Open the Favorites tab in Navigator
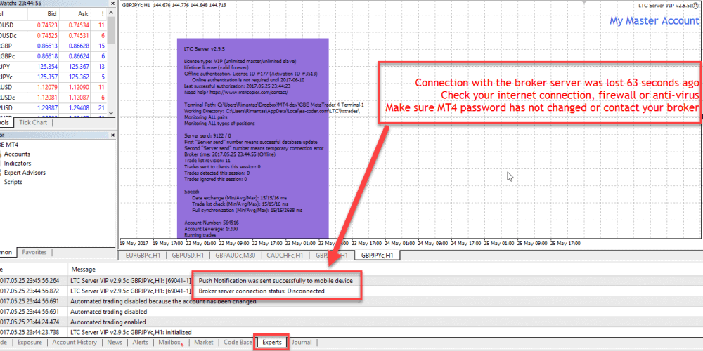This screenshot has width=703, height=351. click(34, 253)
